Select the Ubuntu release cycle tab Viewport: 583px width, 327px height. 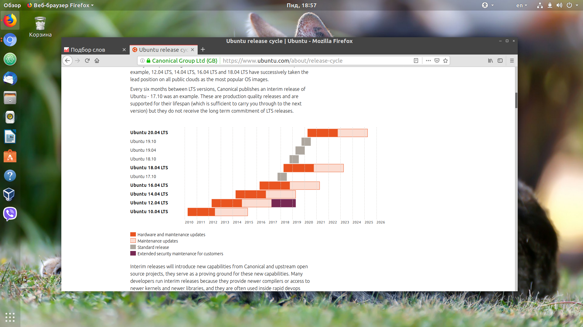[x=164, y=50]
